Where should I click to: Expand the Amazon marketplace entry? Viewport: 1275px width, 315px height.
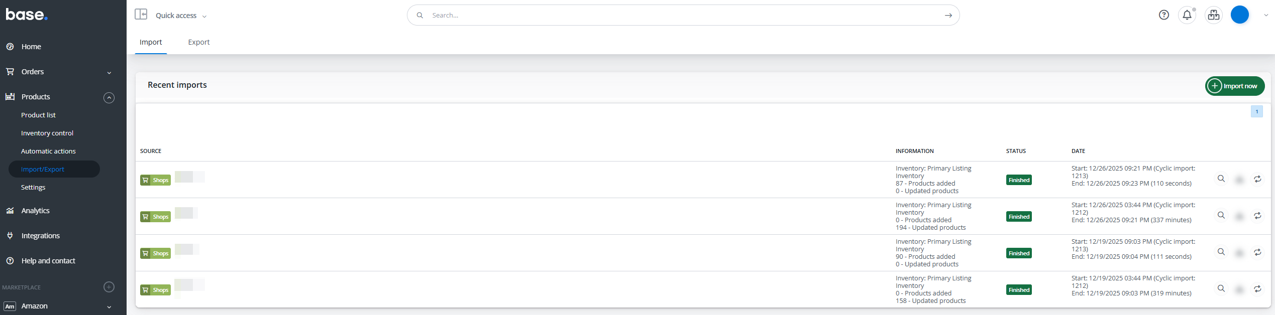click(109, 307)
